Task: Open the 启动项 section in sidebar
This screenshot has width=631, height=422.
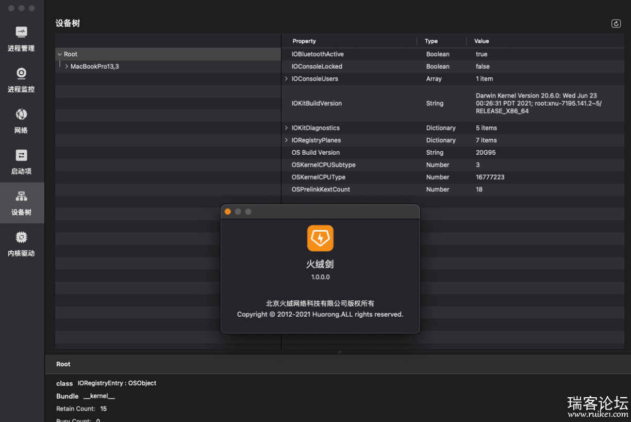Action: click(x=21, y=162)
